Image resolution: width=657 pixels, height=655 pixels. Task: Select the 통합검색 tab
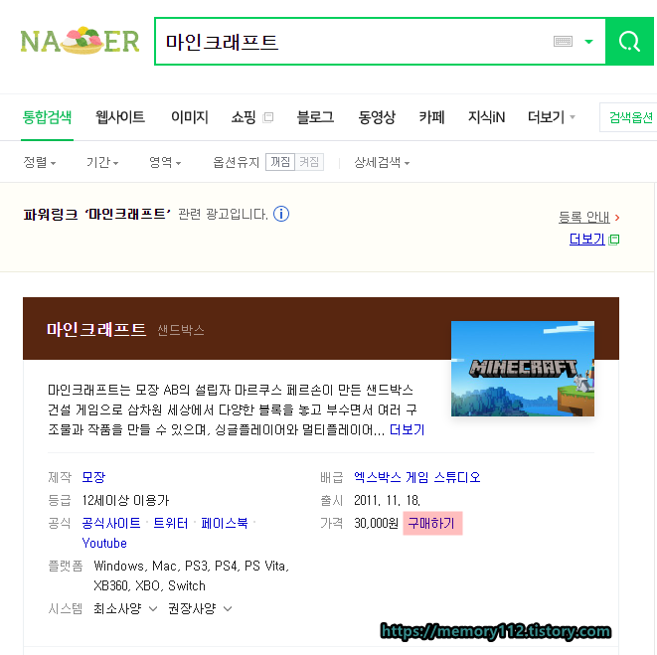pos(47,117)
